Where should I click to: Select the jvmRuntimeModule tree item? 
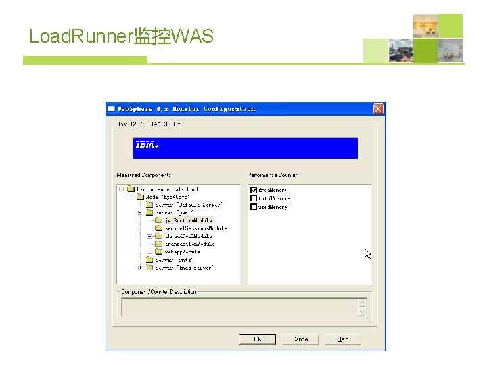pyautogui.click(x=189, y=220)
